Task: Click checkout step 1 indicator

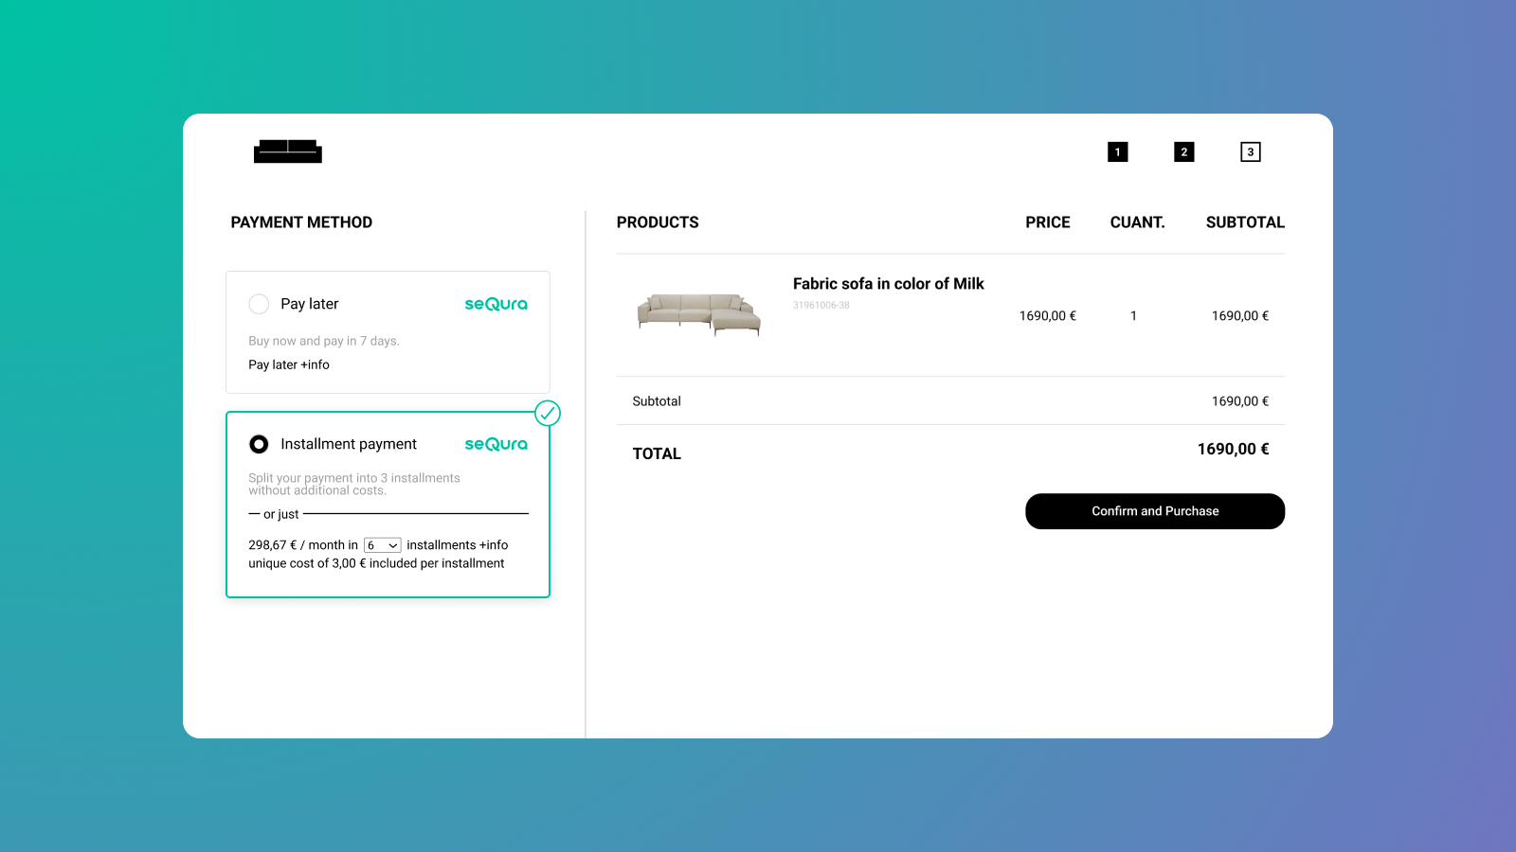Action: 1118,151
